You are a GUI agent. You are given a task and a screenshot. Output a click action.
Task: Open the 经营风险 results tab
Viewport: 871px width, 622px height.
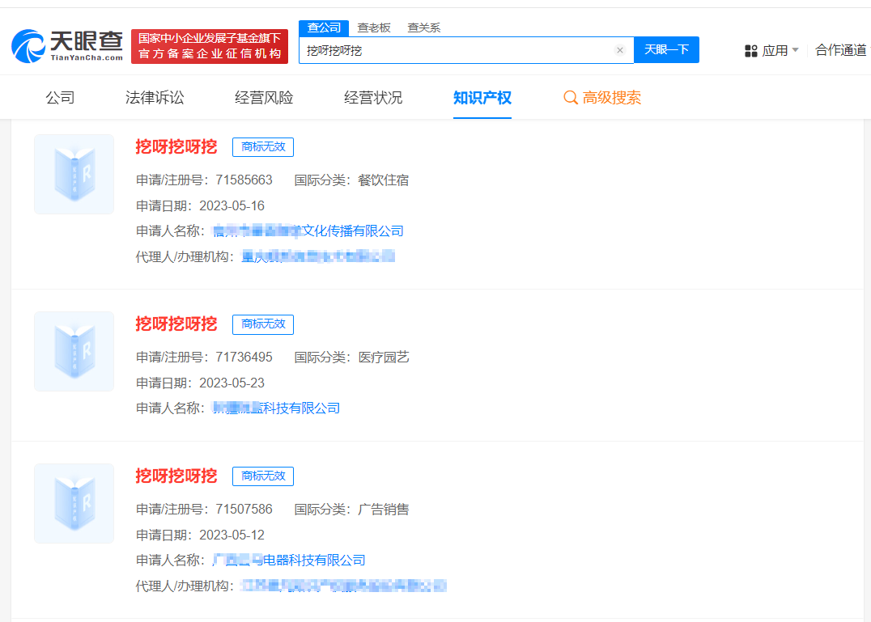pos(264,98)
